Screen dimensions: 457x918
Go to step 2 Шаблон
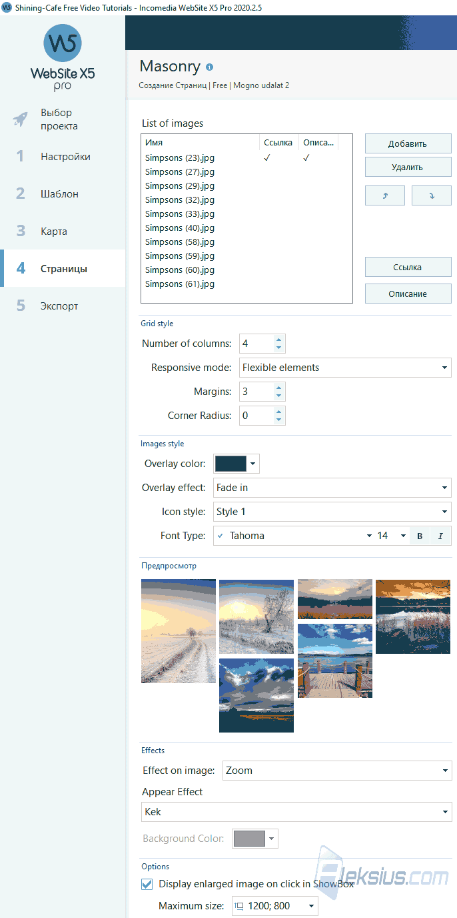(63, 194)
